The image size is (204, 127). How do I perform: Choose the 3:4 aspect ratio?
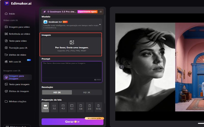[81, 107]
